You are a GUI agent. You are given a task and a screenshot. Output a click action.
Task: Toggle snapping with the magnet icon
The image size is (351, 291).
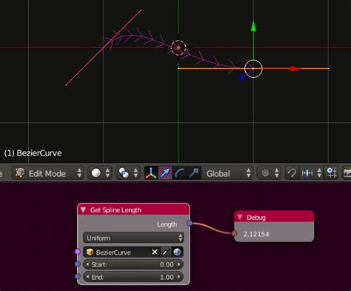click(x=292, y=173)
